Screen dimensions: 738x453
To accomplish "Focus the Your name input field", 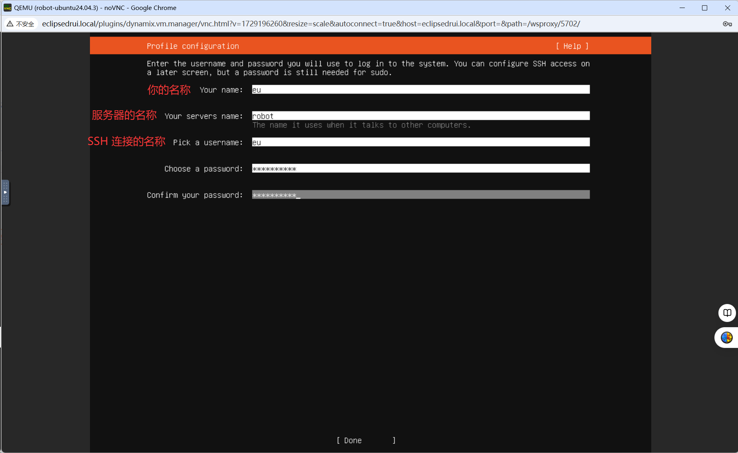I will click(421, 89).
